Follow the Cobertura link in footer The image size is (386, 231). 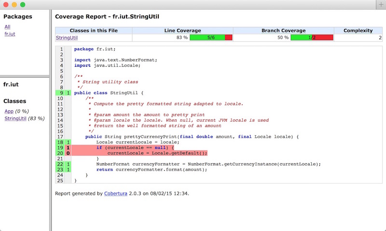116,193
